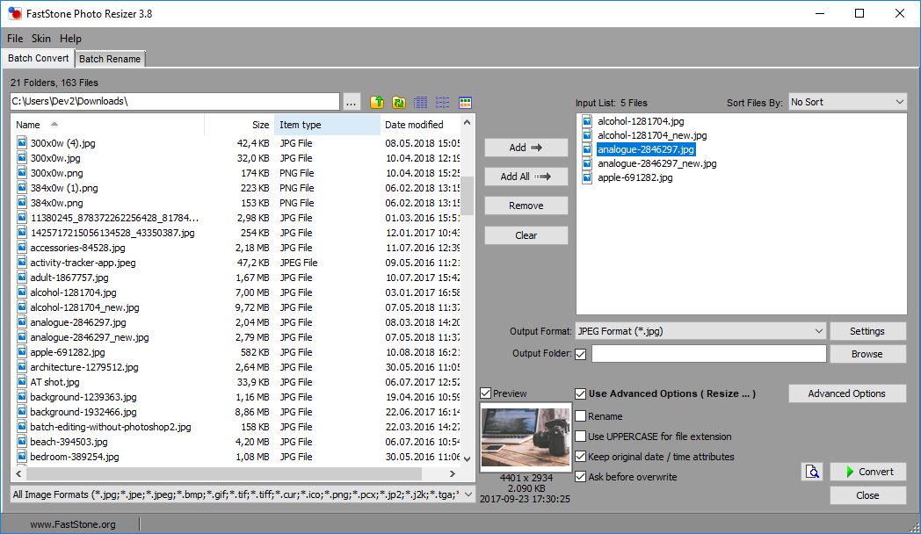921x534 pixels.
Task: Sort by the Date modified column header
Action: pyautogui.click(x=421, y=125)
